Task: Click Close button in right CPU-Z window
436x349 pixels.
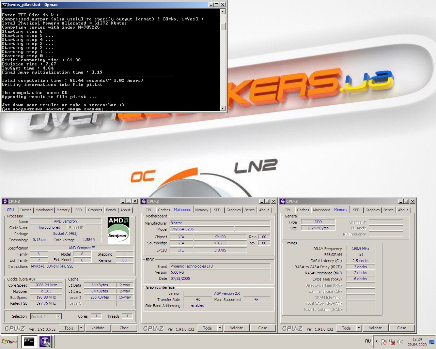Action: pos(402,328)
